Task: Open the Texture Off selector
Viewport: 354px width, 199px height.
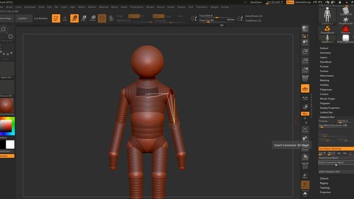Action: (7, 88)
